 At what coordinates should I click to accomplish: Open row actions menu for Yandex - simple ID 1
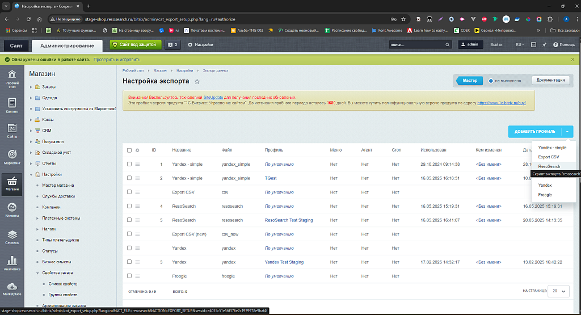[137, 164]
